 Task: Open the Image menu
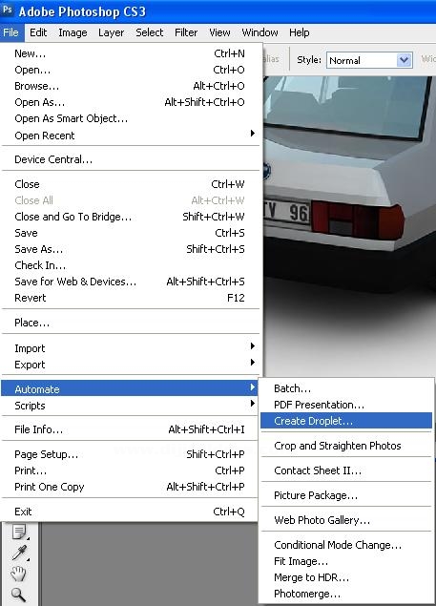73,32
